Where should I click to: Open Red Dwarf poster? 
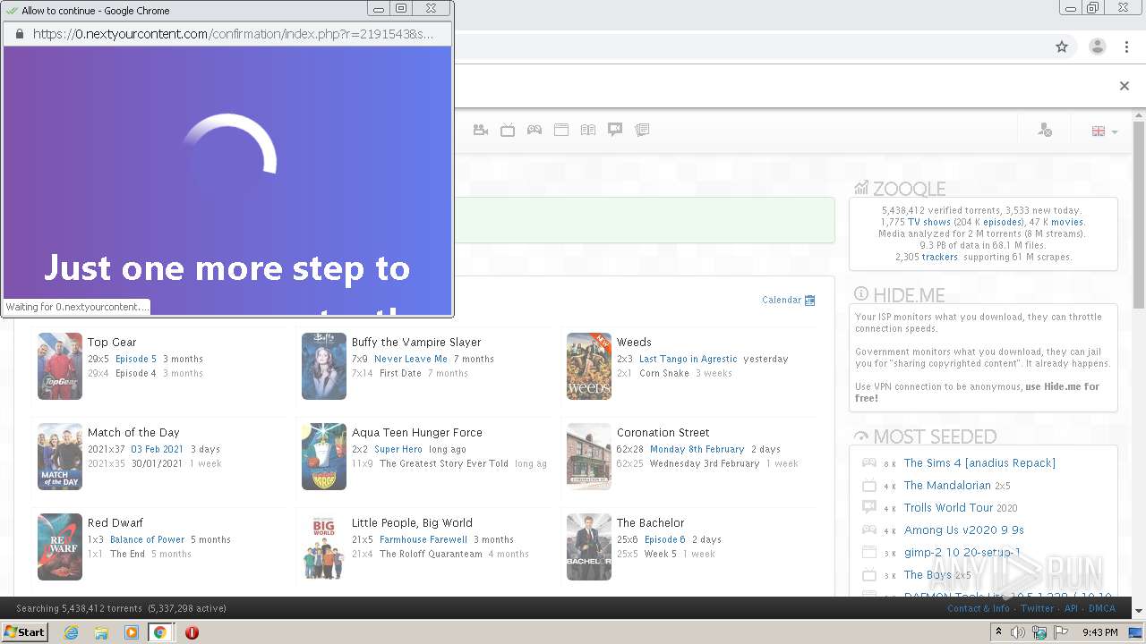[x=60, y=547]
